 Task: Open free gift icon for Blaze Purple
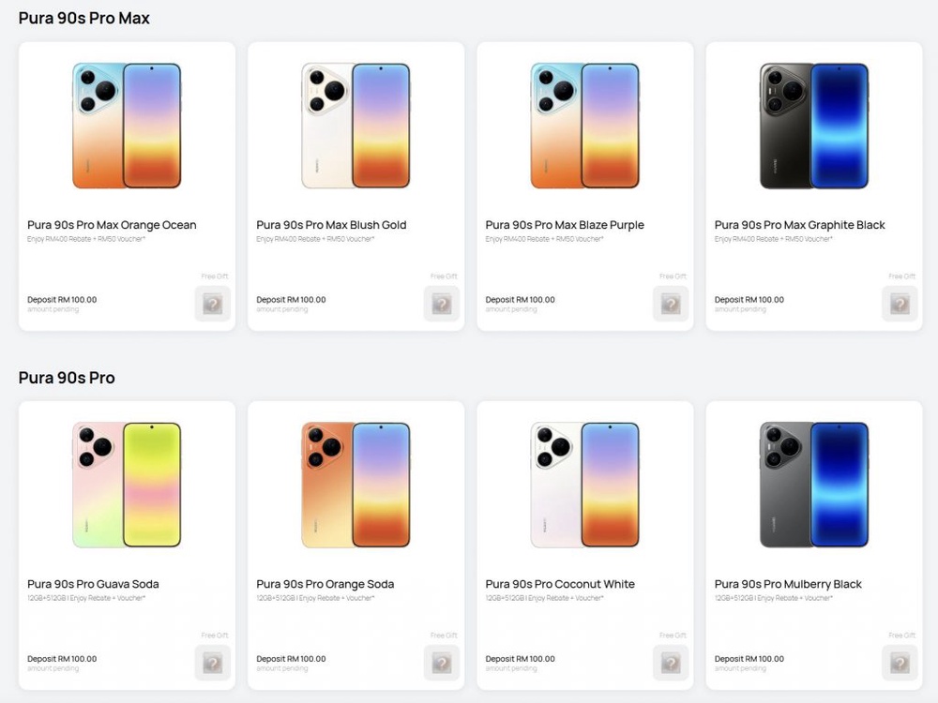[x=671, y=304]
